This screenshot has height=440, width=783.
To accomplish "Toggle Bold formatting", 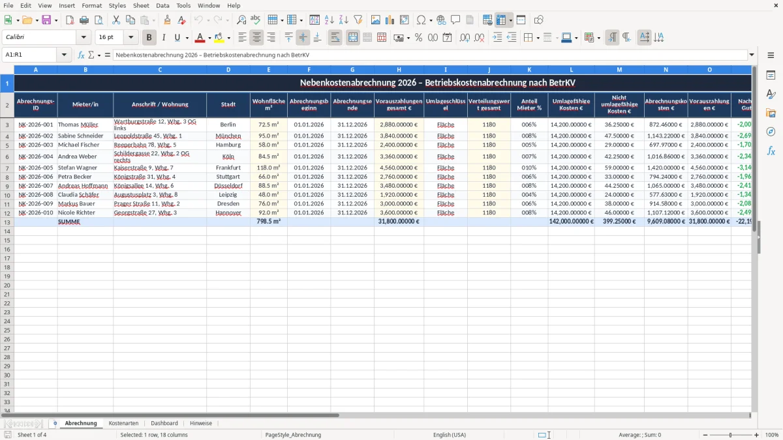I will pyautogui.click(x=149, y=38).
